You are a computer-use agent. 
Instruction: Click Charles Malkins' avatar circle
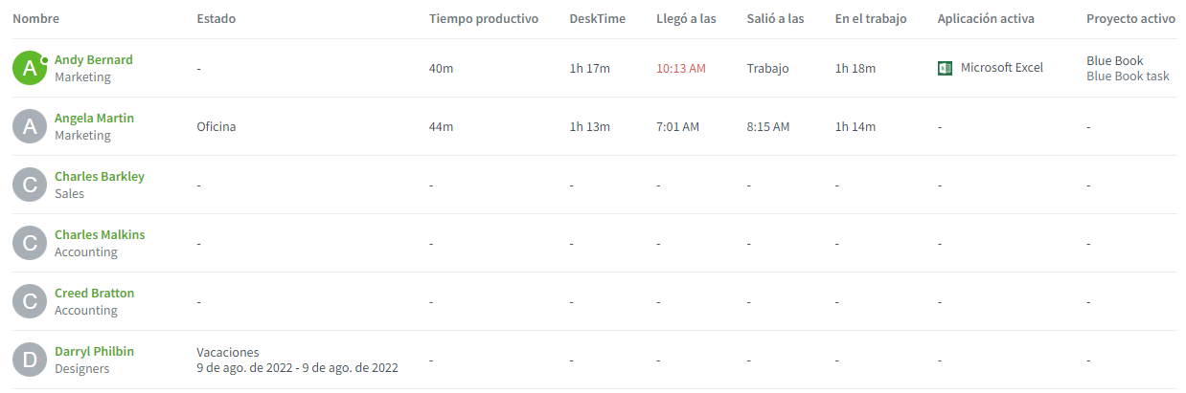coord(30,243)
